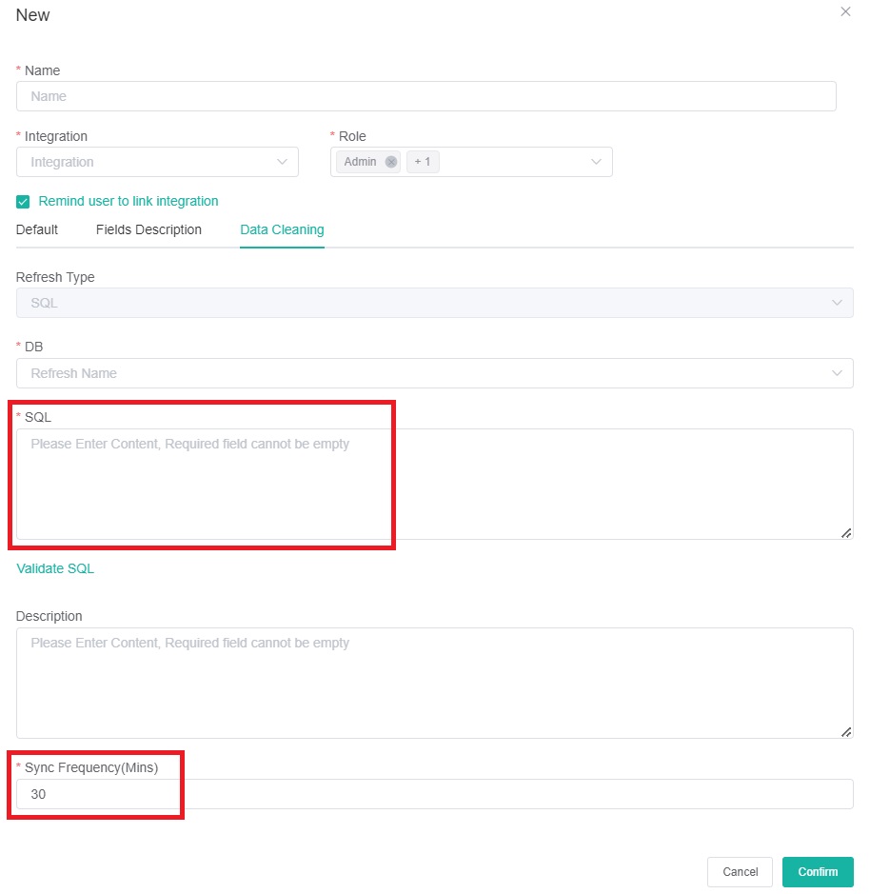Open the Fields Description tab

pos(148,229)
